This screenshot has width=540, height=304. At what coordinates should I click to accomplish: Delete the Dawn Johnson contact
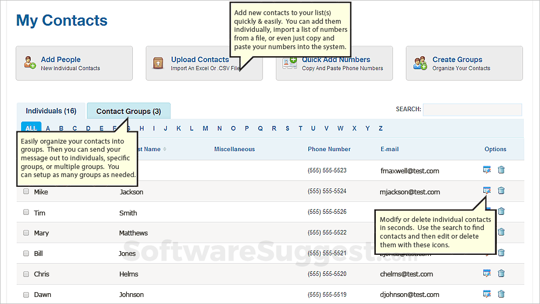[501, 294]
